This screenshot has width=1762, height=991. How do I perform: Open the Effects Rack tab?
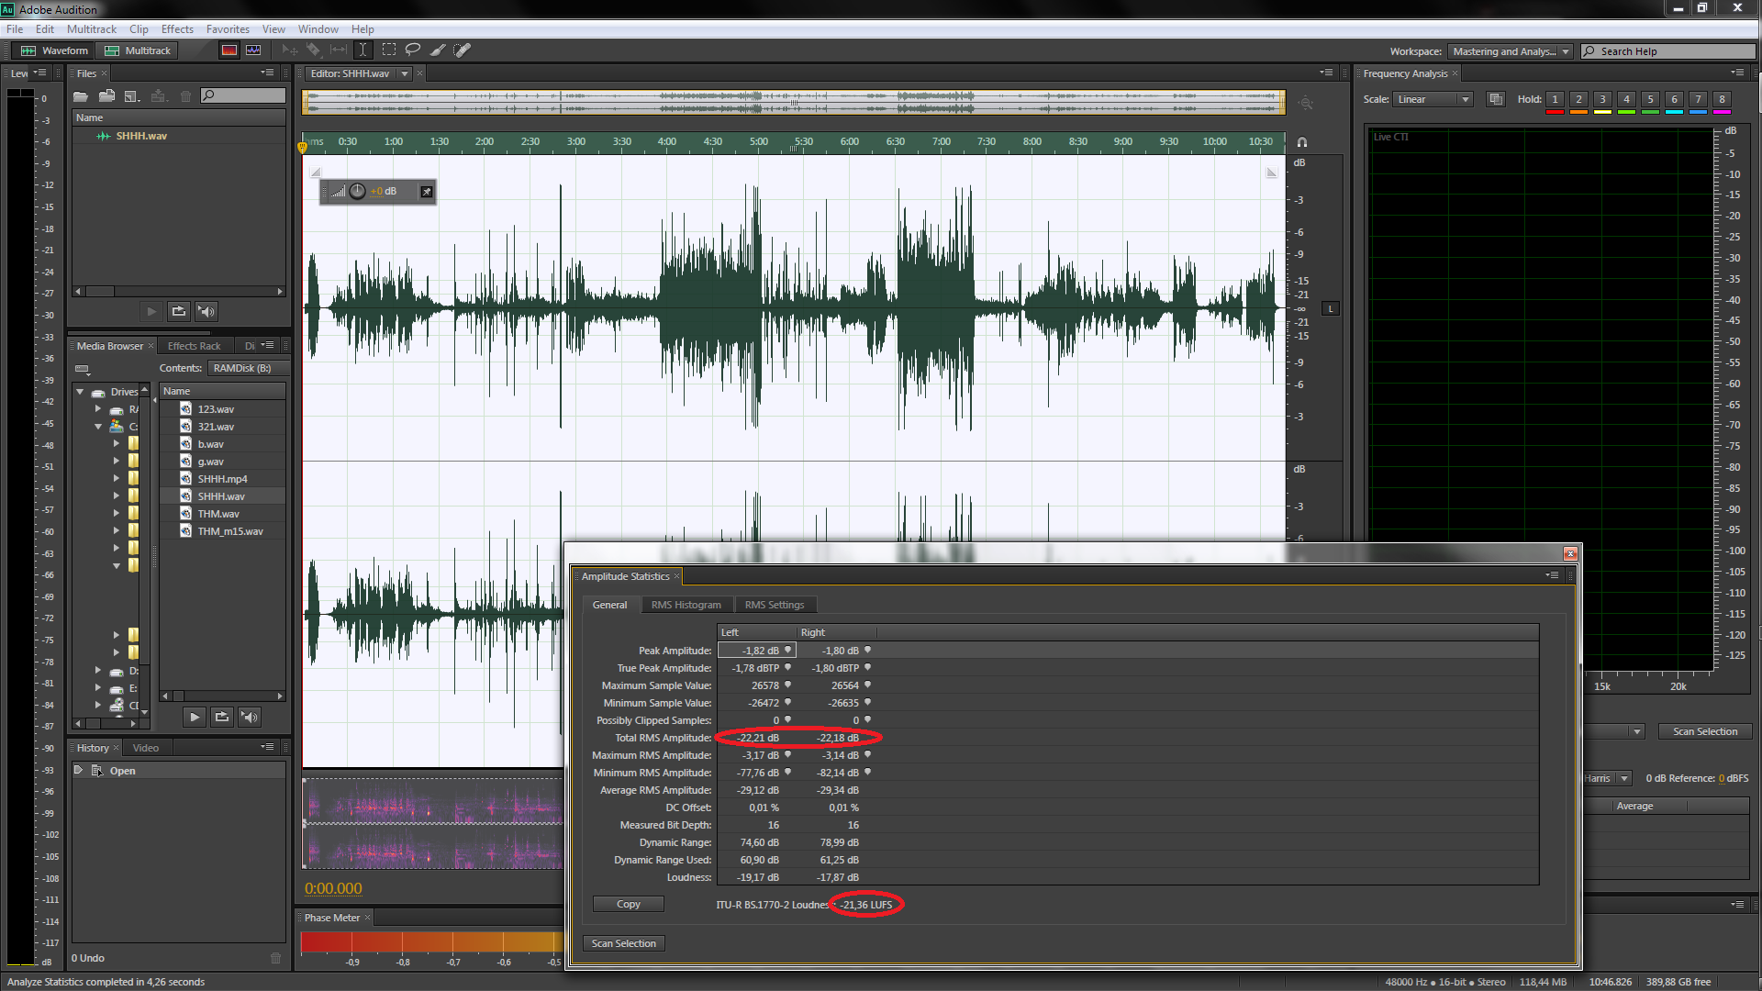[195, 346]
